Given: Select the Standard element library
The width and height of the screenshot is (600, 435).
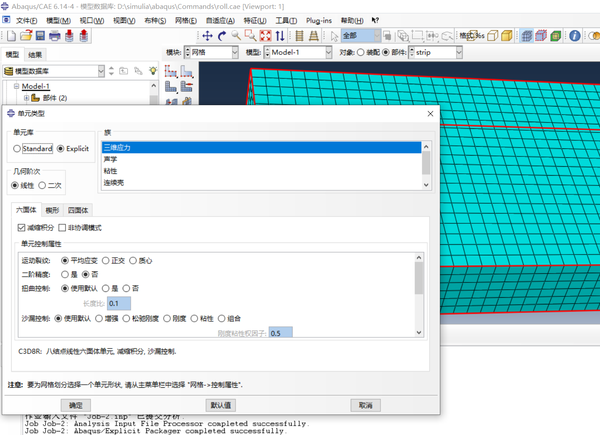Looking at the screenshot, I should pos(17,149).
